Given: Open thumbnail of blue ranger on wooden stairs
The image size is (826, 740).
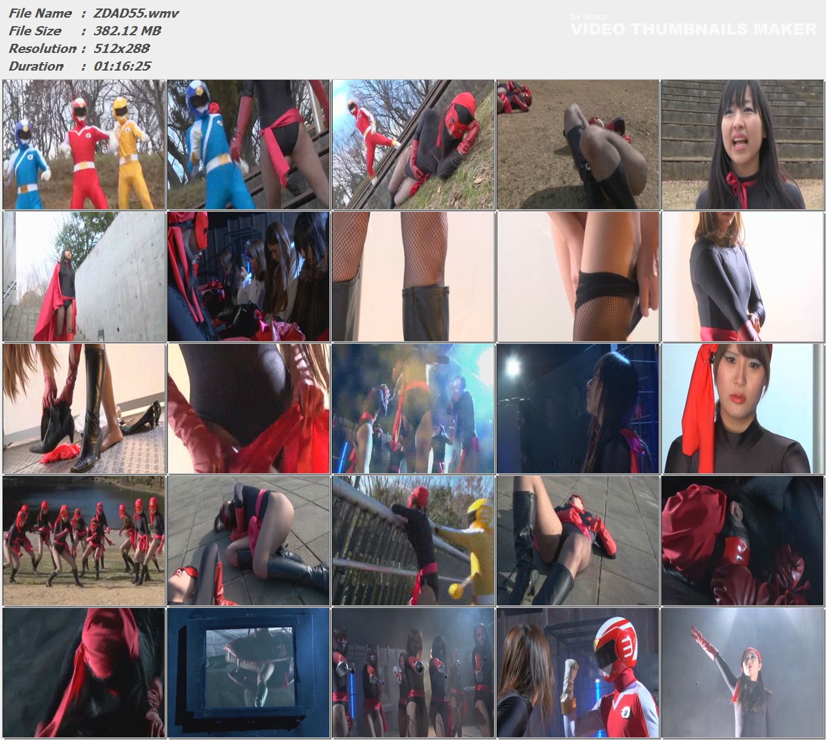Looking at the screenshot, I should tap(248, 144).
